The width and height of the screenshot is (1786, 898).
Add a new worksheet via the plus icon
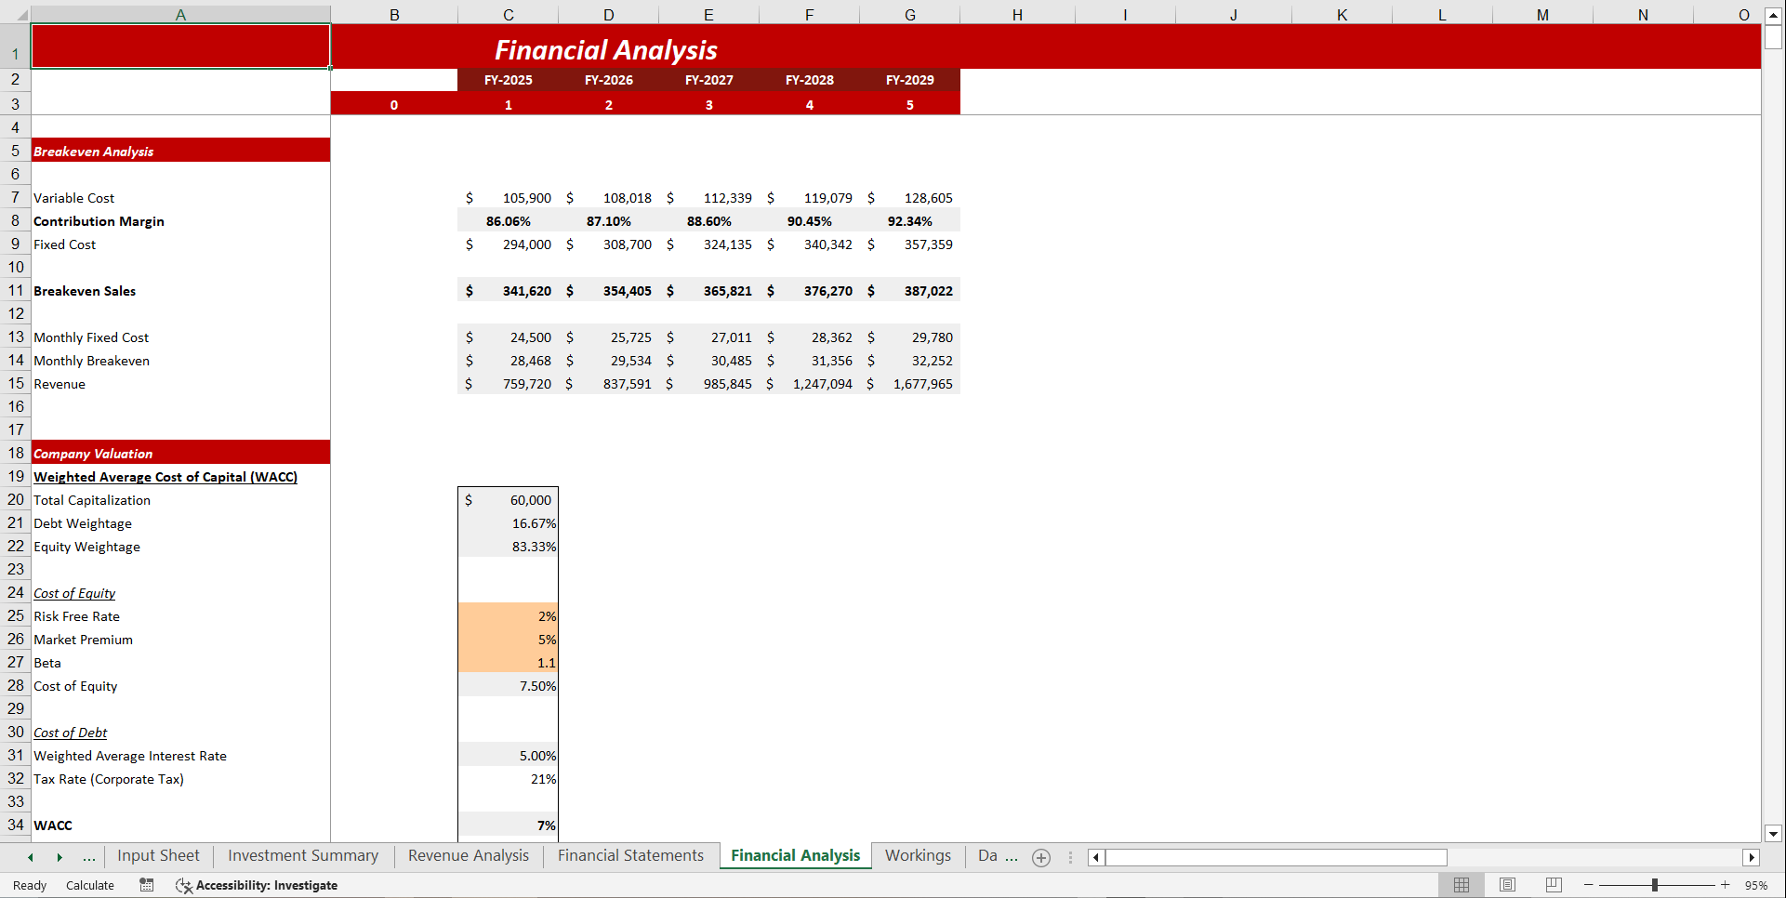[1040, 857]
